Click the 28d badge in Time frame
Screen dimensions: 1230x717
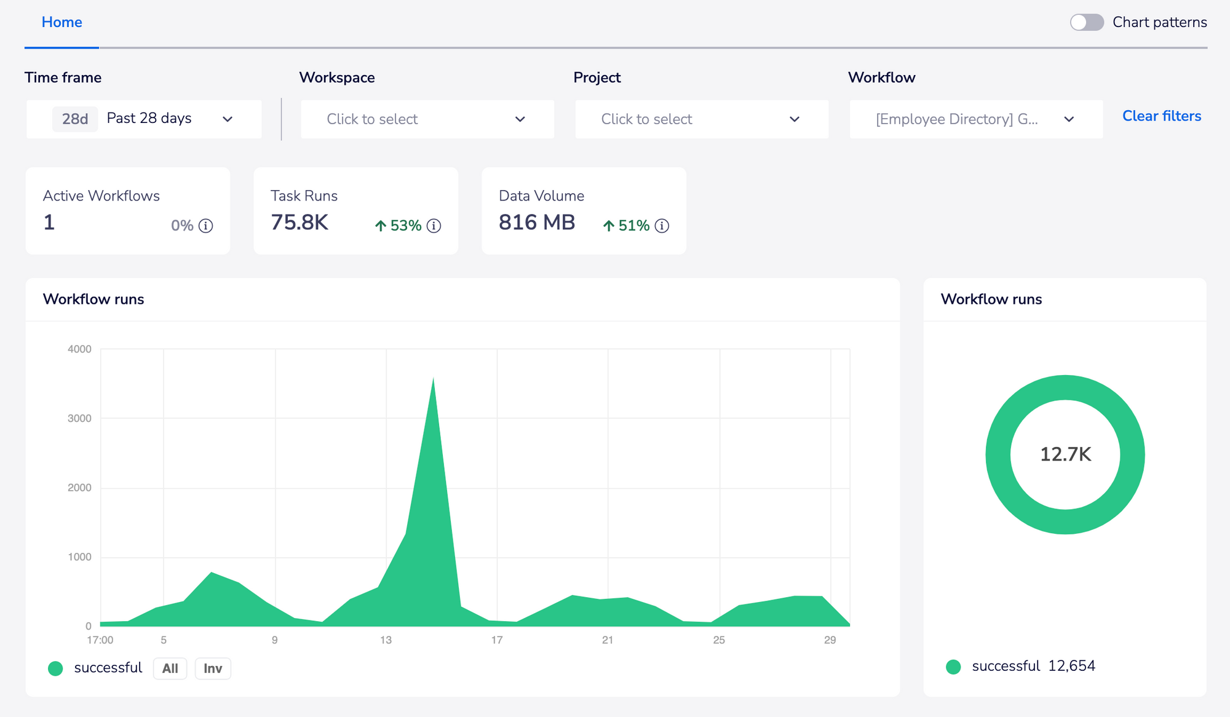pos(75,119)
